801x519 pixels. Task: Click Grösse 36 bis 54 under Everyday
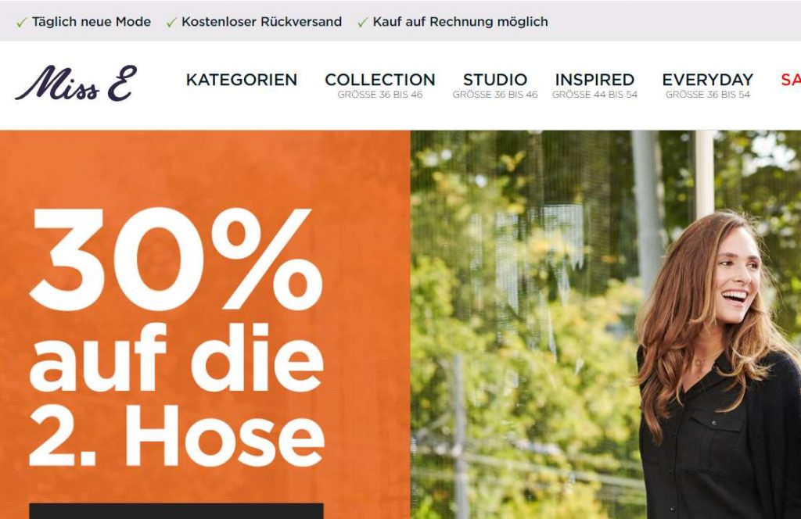point(707,95)
